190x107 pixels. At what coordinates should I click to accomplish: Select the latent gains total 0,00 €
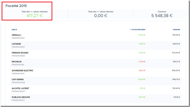click(101, 15)
